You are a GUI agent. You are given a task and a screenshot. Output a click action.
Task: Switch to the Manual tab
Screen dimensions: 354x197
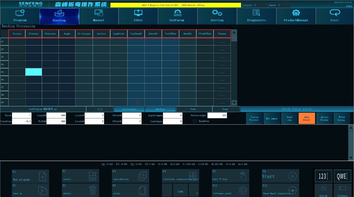click(x=99, y=16)
